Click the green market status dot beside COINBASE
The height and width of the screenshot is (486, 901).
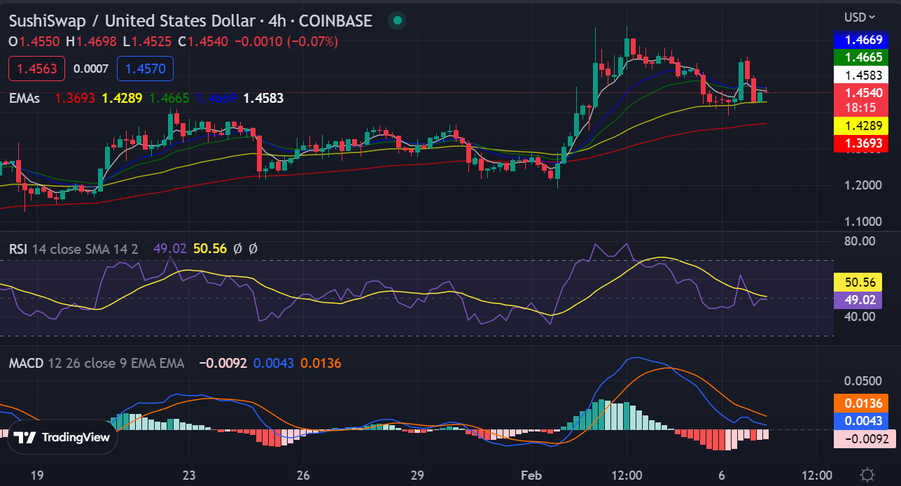(x=396, y=20)
